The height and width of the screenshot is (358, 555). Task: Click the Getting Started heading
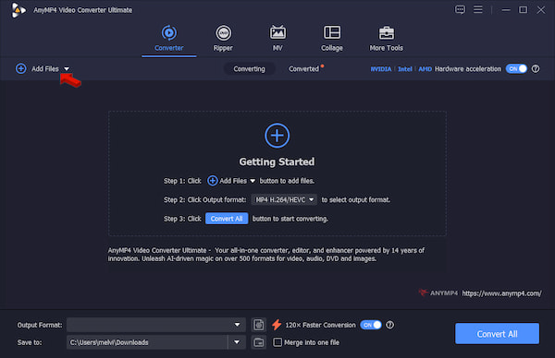[277, 161]
